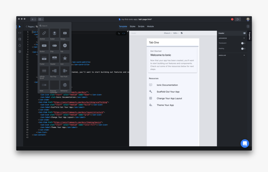Switch to the Template tab
This screenshot has height=172, width=268.
click(123, 26)
